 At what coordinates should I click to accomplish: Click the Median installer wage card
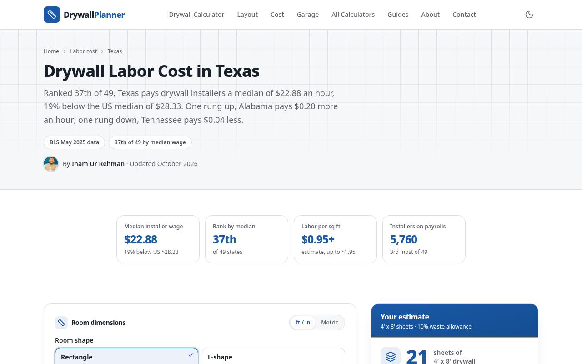tap(158, 239)
